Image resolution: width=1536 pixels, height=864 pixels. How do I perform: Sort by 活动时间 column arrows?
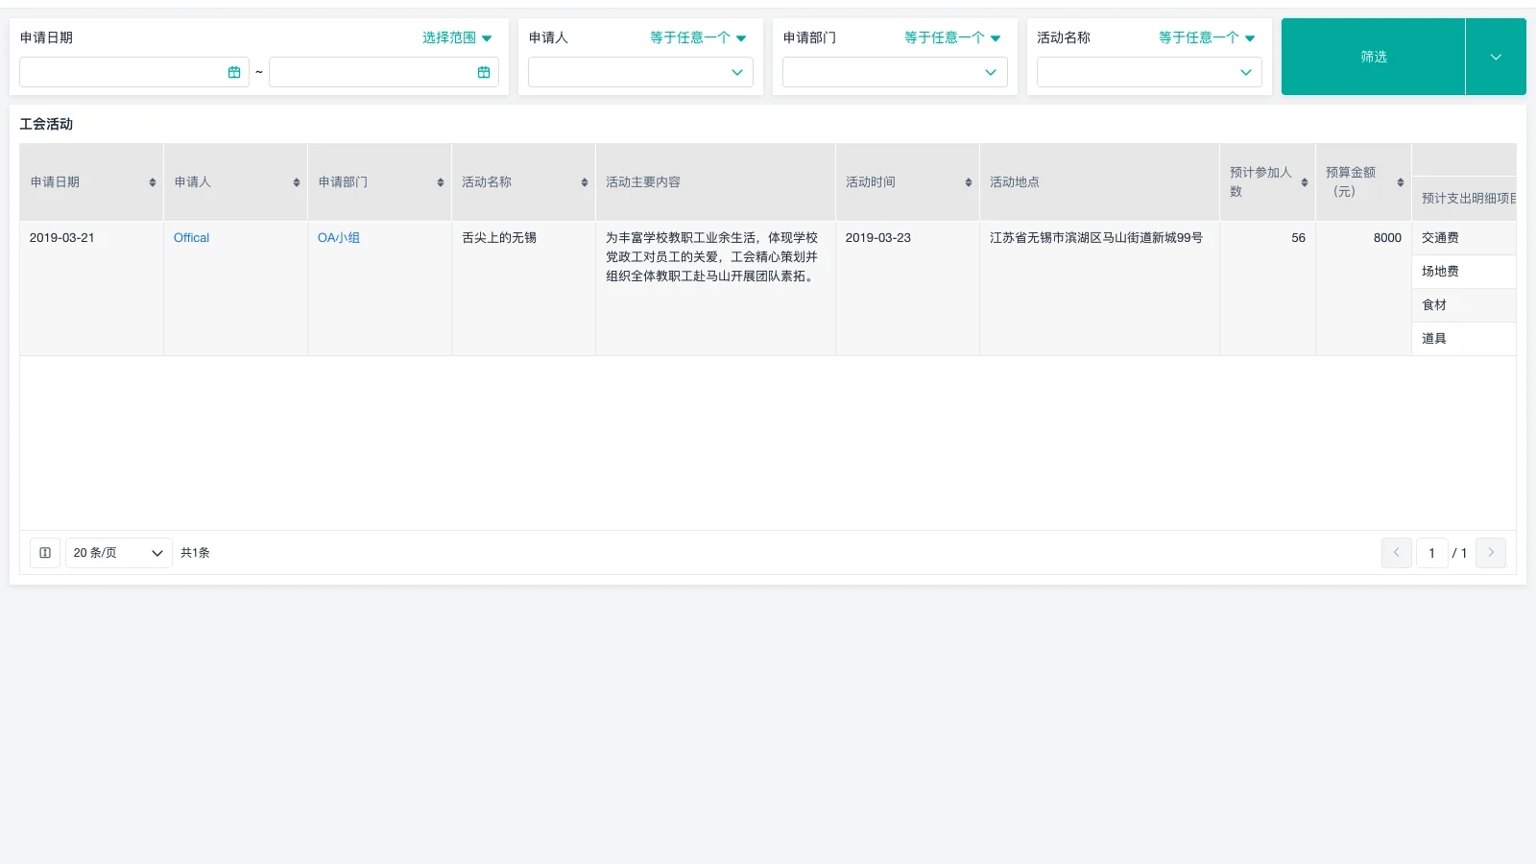point(969,182)
